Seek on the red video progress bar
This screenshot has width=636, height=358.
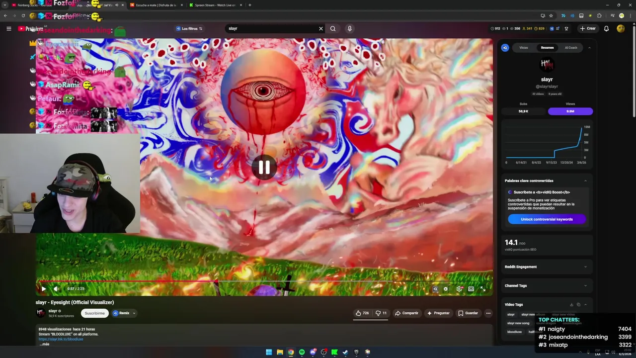click(264, 281)
